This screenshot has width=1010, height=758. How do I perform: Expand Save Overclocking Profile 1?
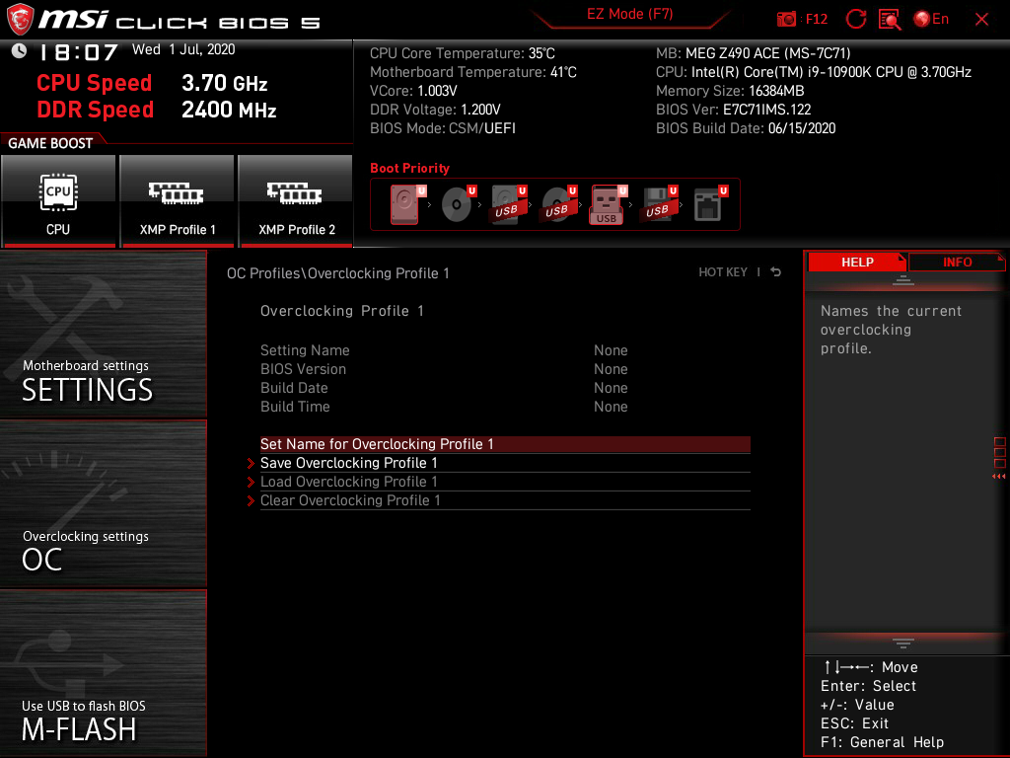(349, 462)
